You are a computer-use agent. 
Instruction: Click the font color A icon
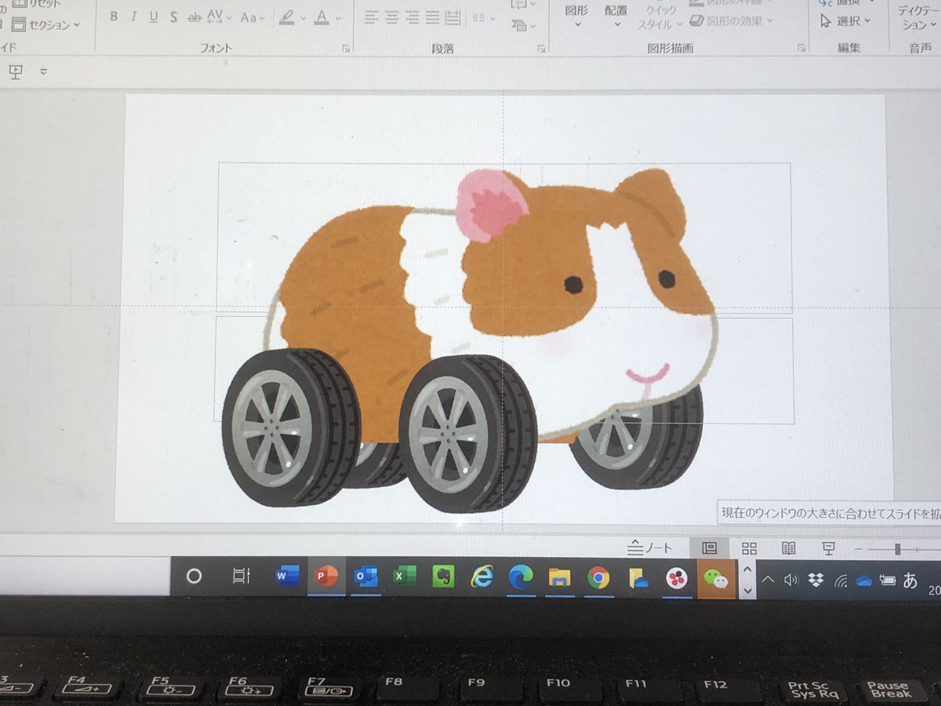(322, 17)
